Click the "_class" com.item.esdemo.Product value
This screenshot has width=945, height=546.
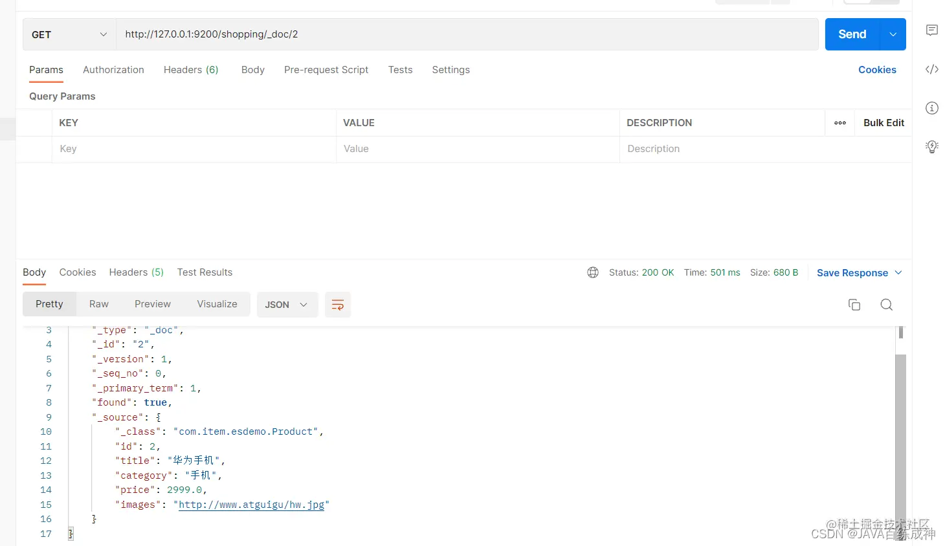[x=246, y=431]
